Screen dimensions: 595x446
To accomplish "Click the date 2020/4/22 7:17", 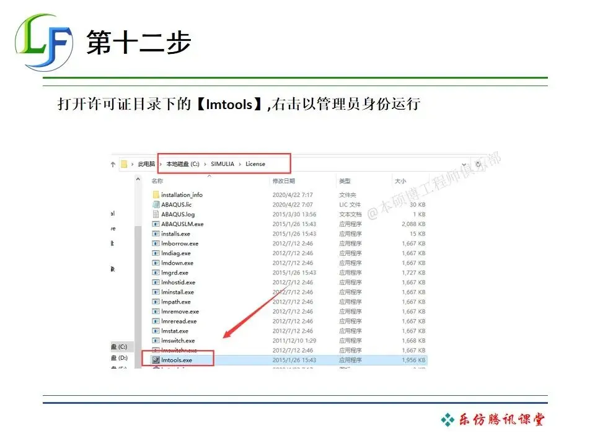I will [293, 195].
